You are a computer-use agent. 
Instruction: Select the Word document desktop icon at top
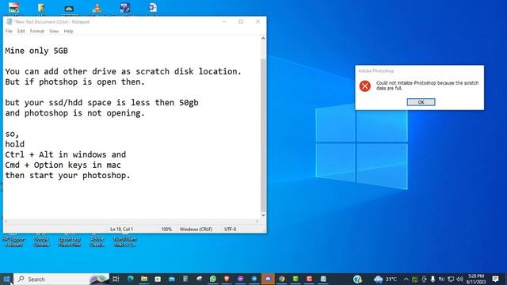[152, 8]
